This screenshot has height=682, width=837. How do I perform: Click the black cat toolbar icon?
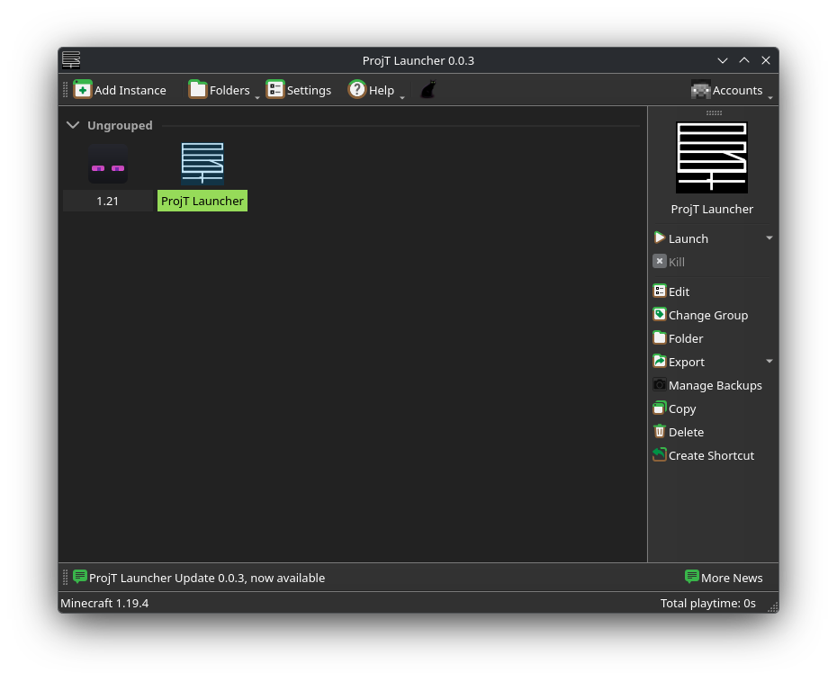[x=427, y=89]
